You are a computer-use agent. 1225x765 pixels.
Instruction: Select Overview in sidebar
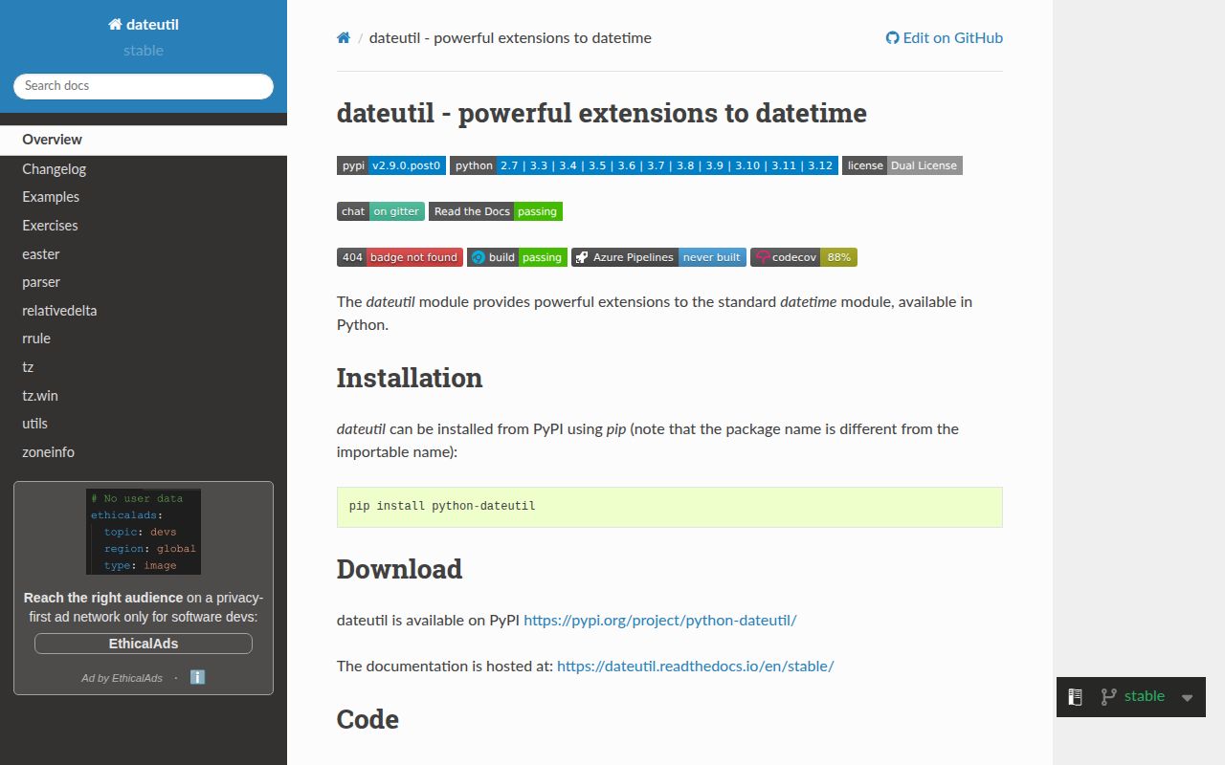point(144,140)
